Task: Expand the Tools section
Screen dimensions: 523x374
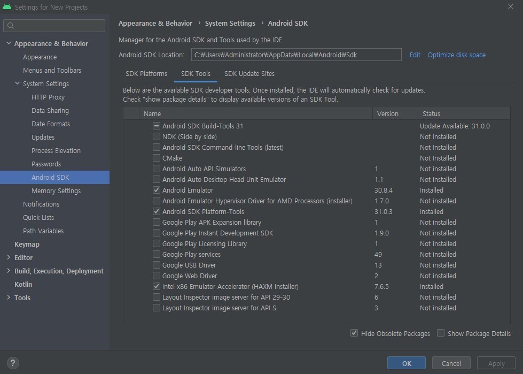Action: point(9,297)
